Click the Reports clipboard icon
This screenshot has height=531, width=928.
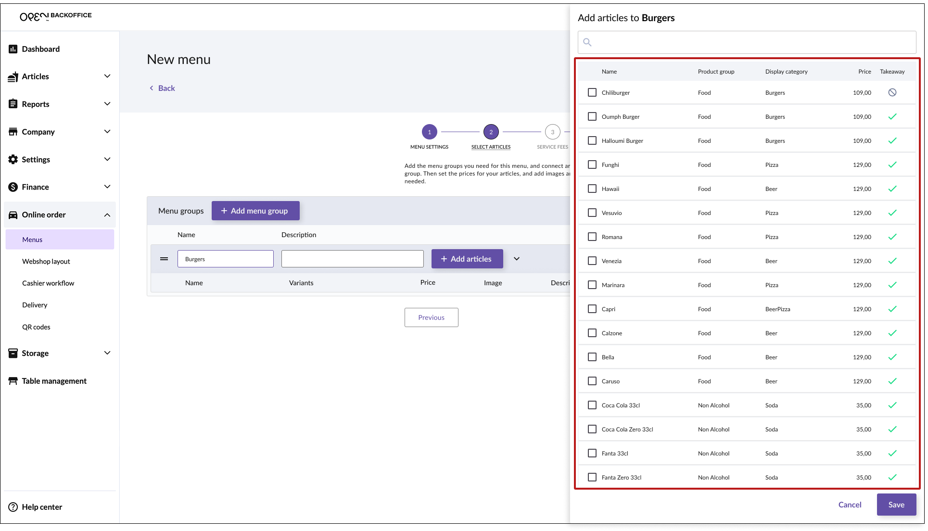click(x=13, y=104)
